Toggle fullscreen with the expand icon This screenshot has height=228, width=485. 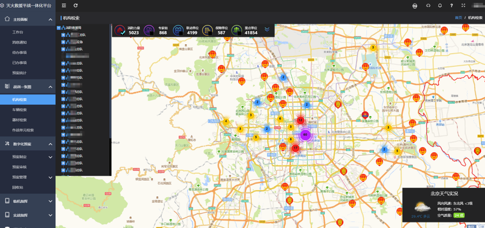463,5
